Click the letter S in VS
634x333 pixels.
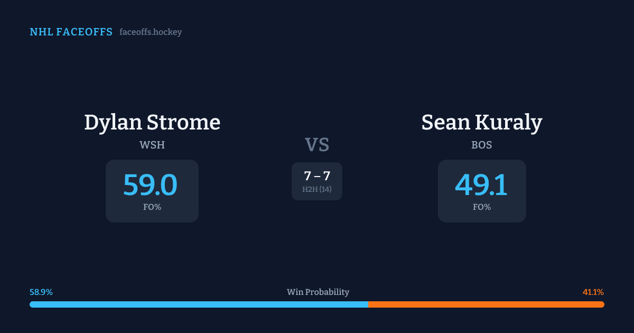pos(323,145)
